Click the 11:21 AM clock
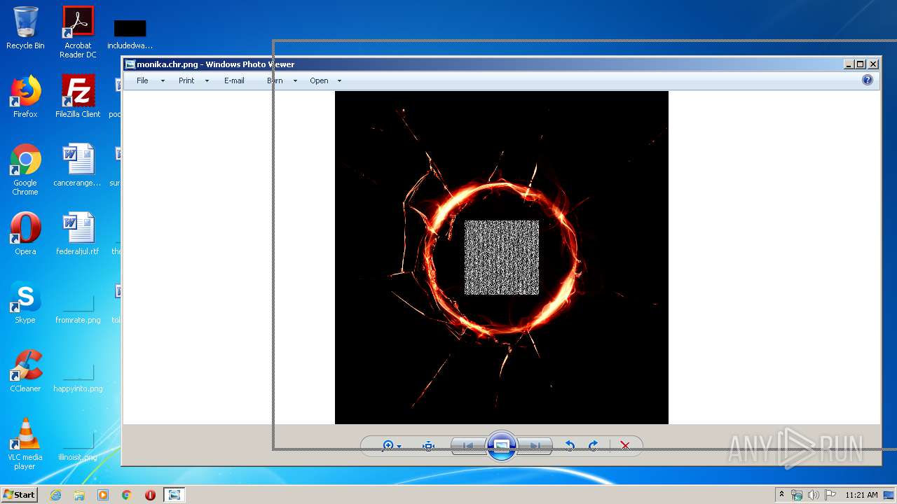This screenshot has height=504, width=897. [861, 495]
